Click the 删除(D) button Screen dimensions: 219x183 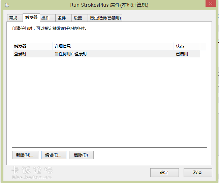(81, 155)
